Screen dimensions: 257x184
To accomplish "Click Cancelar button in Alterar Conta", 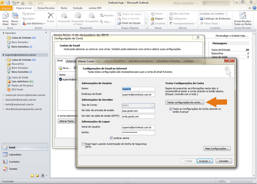I will pos(223,161).
